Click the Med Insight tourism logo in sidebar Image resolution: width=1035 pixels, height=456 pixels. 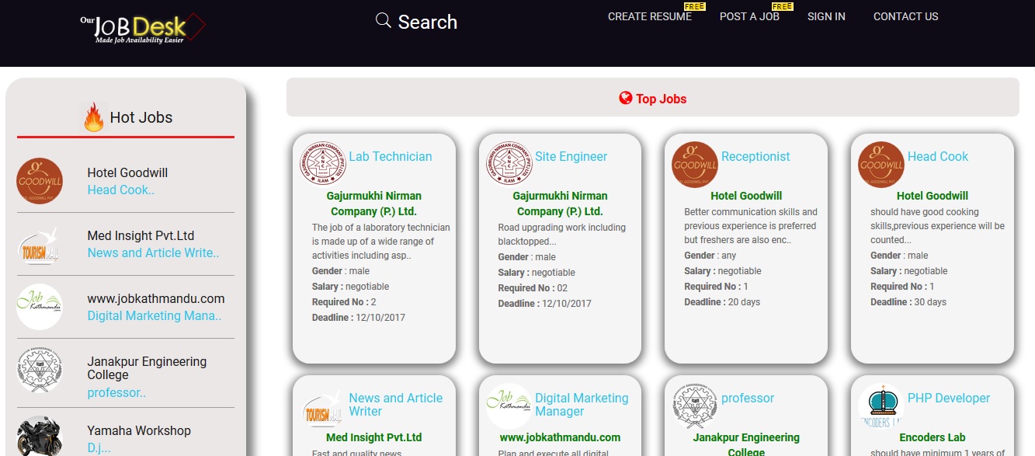point(40,245)
